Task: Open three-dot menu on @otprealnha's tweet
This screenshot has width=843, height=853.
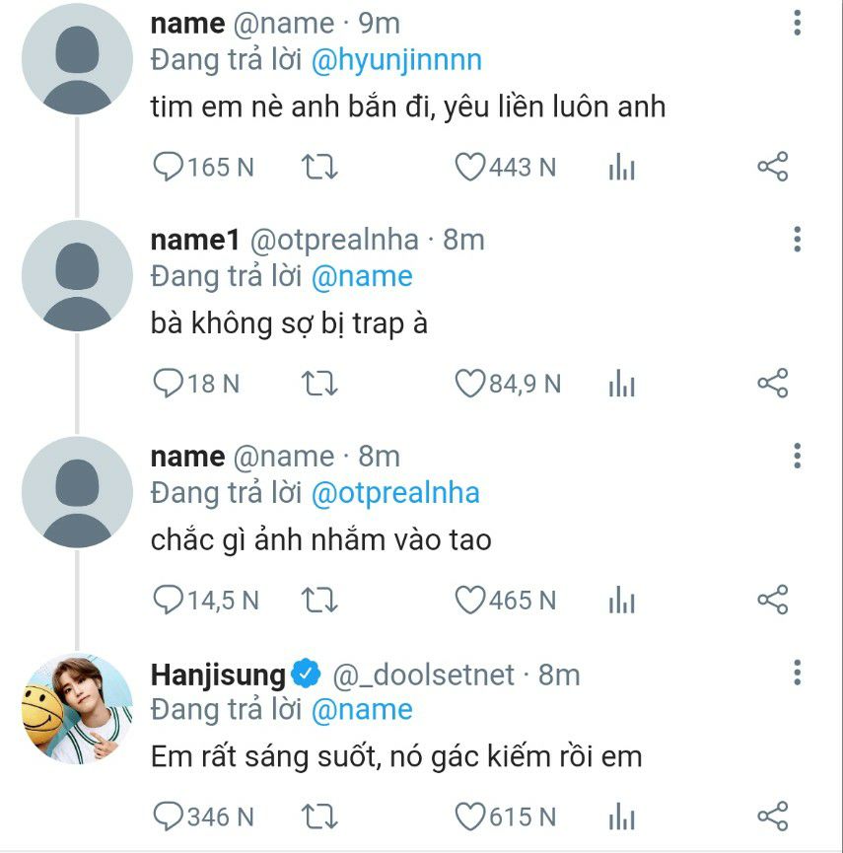Action: point(797,240)
